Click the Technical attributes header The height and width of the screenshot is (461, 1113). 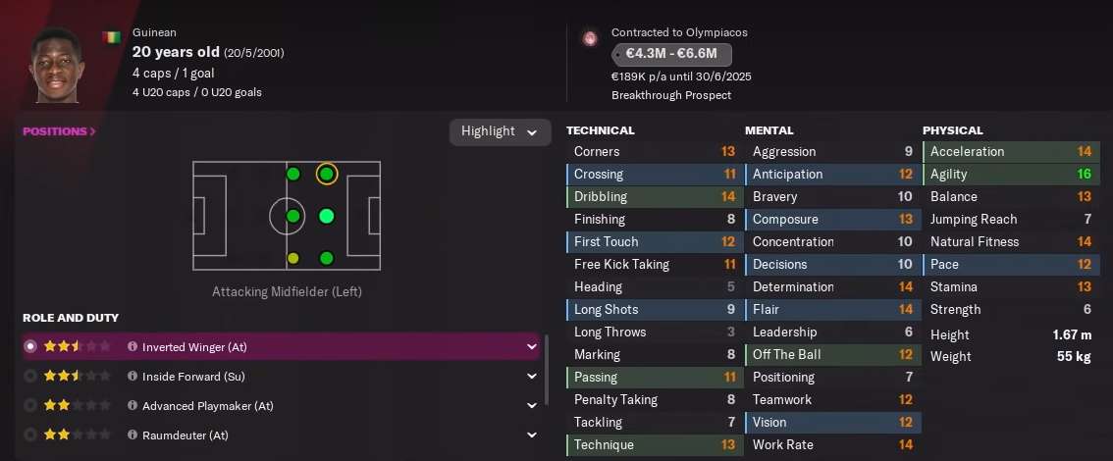[601, 130]
